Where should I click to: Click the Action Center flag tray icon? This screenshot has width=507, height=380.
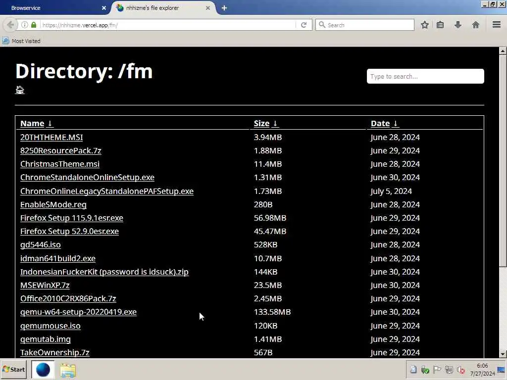tap(437, 370)
